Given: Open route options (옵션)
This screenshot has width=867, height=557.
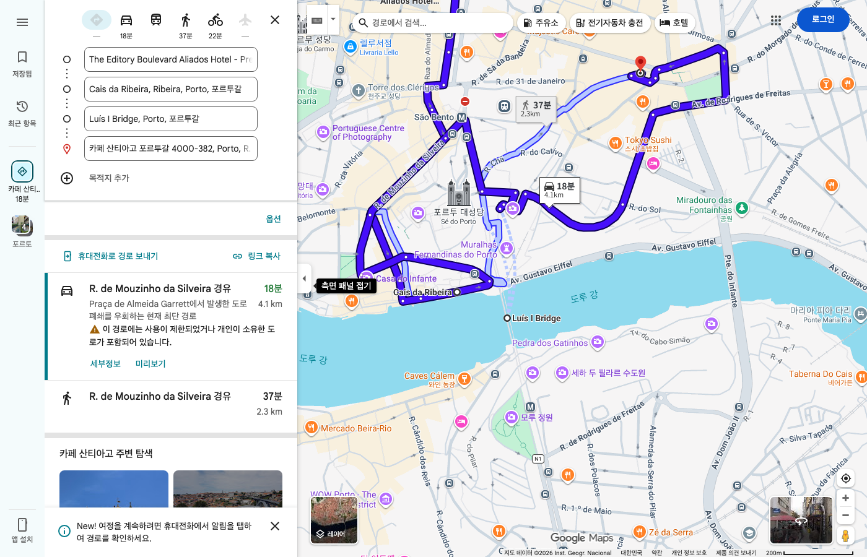Looking at the screenshot, I should 274,219.
